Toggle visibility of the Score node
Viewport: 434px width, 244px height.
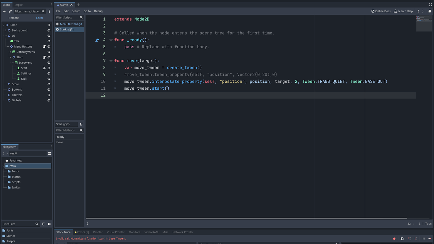coord(49,84)
